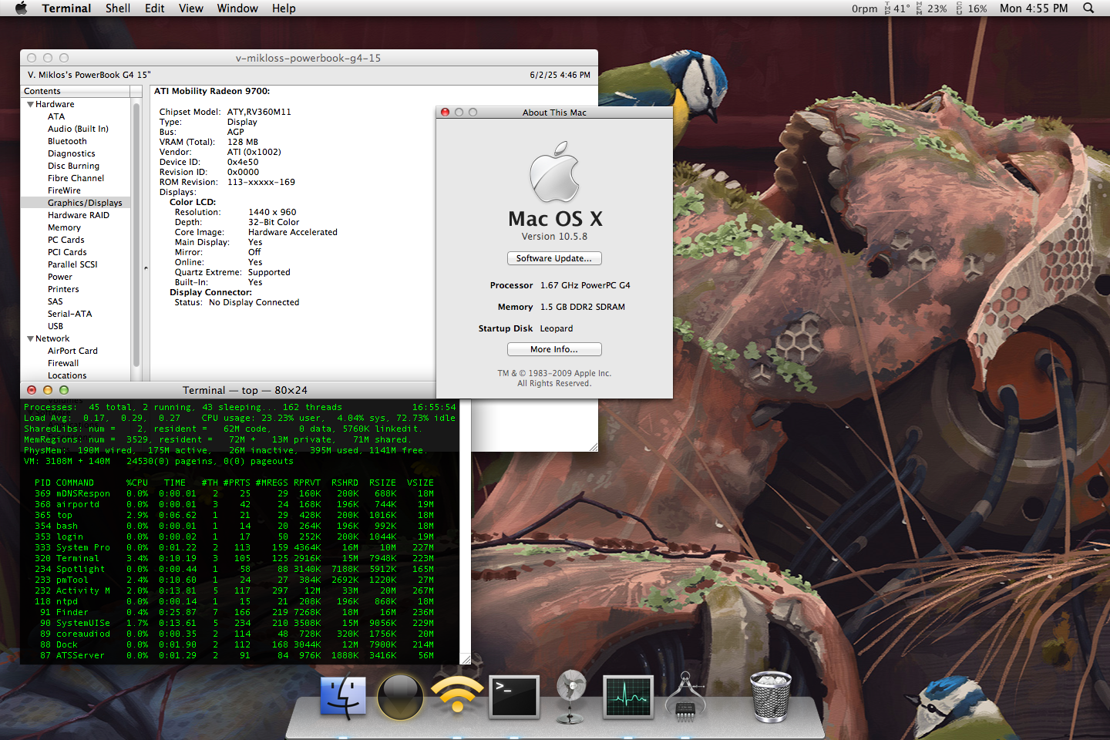Image resolution: width=1110 pixels, height=740 pixels.
Task: Click the Contents sidebar scrollbar
Action: coord(136,231)
